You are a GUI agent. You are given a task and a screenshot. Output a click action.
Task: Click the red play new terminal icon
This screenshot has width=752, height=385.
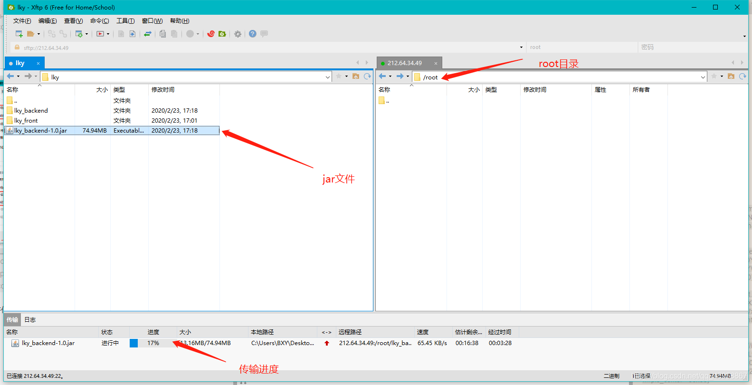click(100, 34)
